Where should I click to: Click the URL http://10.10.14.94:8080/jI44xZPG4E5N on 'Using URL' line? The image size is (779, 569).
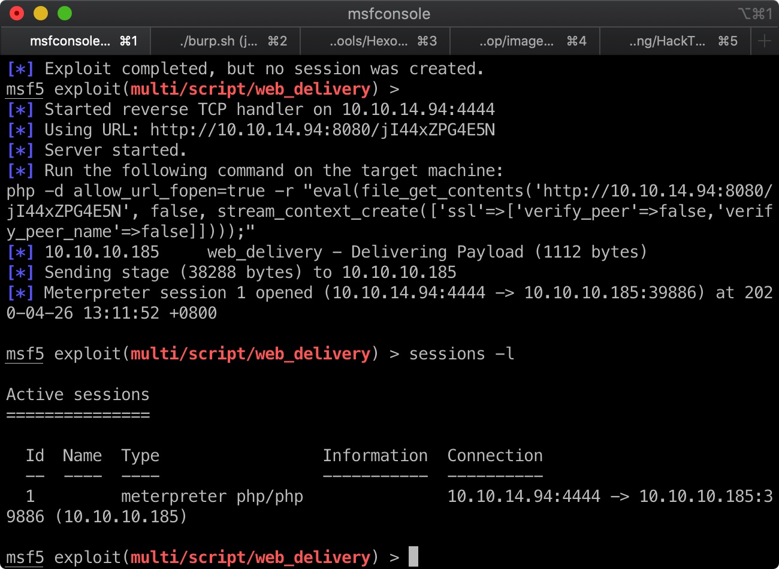click(322, 130)
